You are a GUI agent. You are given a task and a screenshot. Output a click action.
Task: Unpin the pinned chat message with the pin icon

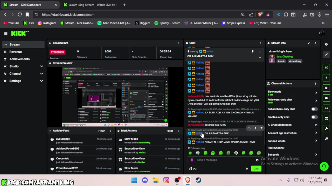(253, 52)
